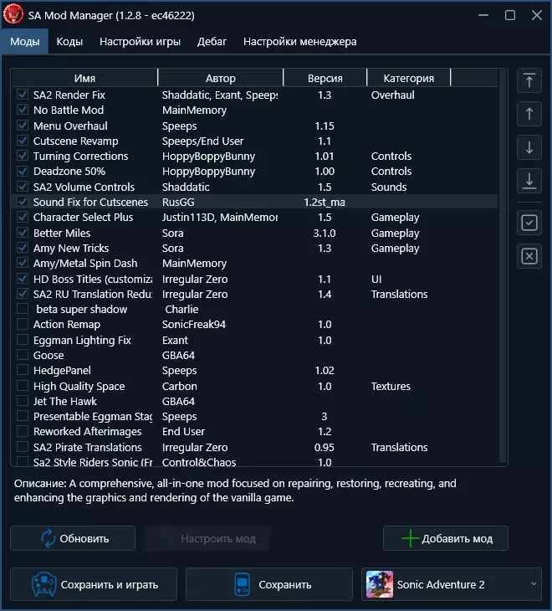
Task: Click the mod list vertical scrollbar
Action: coord(503,266)
